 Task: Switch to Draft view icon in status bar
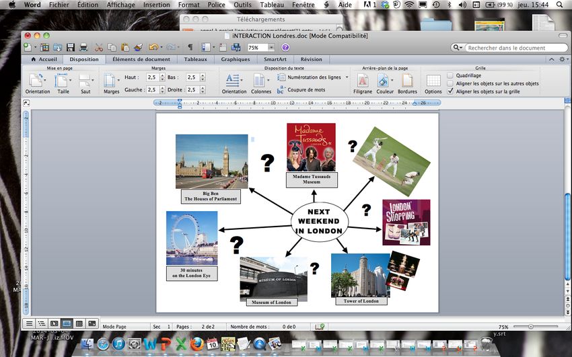click(x=30, y=323)
